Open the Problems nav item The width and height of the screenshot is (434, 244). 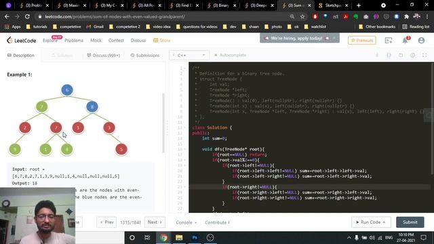coord(74,41)
